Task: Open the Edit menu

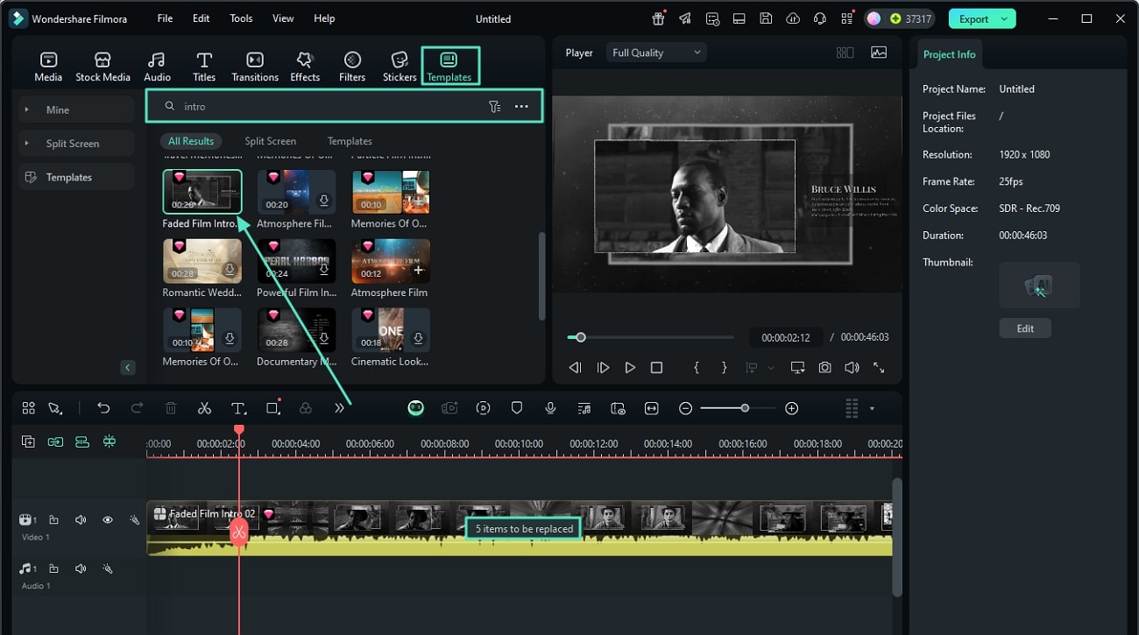Action: pos(202,18)
